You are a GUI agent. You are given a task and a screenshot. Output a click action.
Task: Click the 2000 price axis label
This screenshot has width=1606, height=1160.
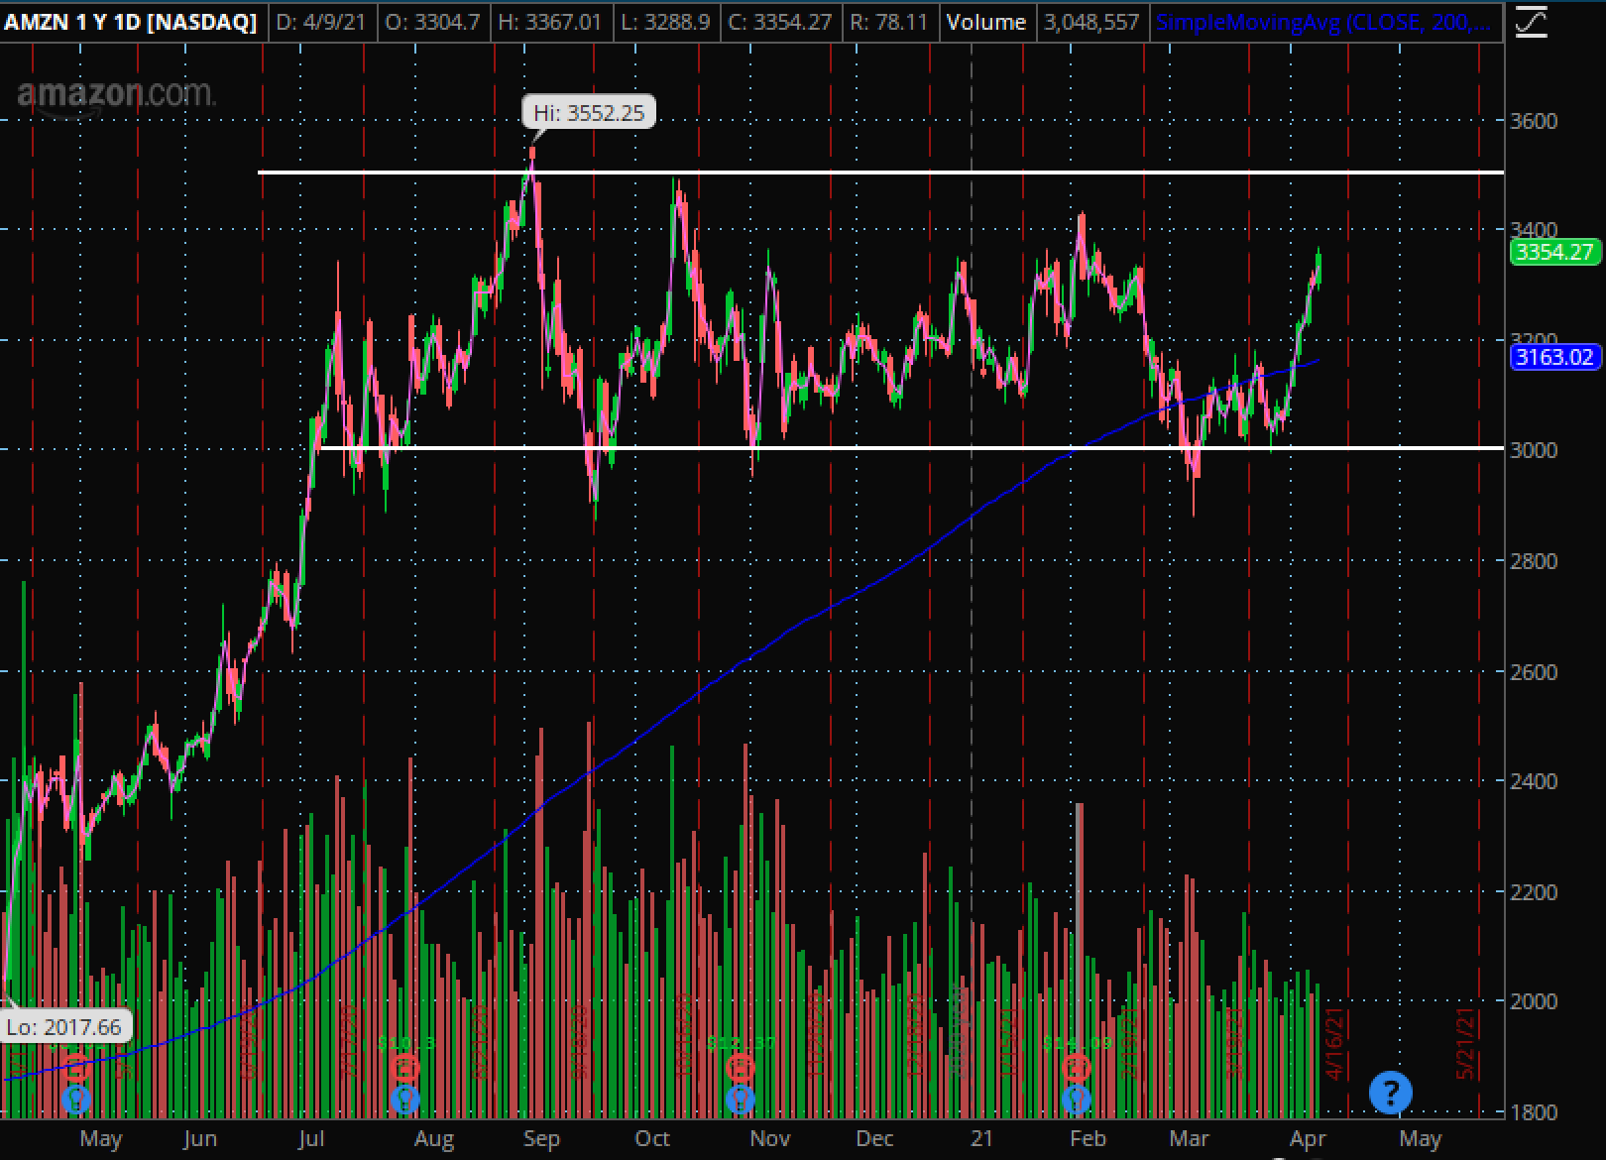coord(1534,1001)
